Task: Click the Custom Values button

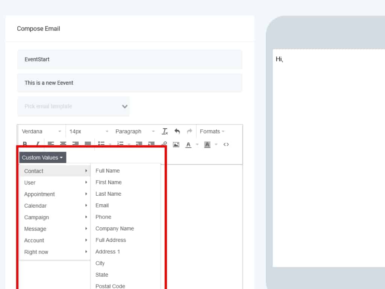Action: coord(42,157)
